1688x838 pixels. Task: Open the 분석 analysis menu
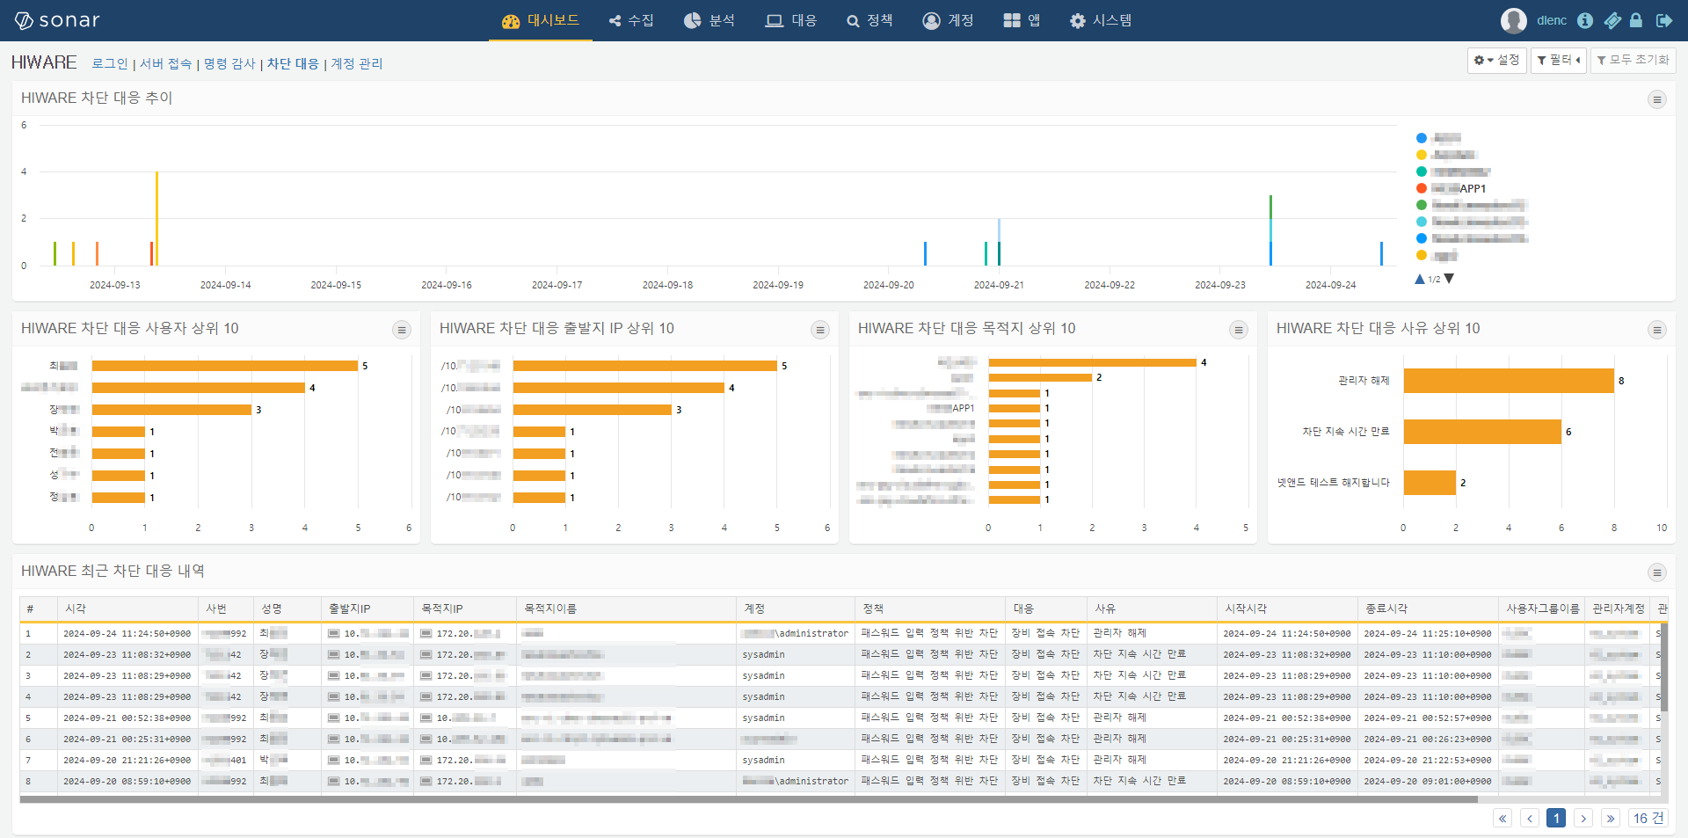click(x=709, y=20)
